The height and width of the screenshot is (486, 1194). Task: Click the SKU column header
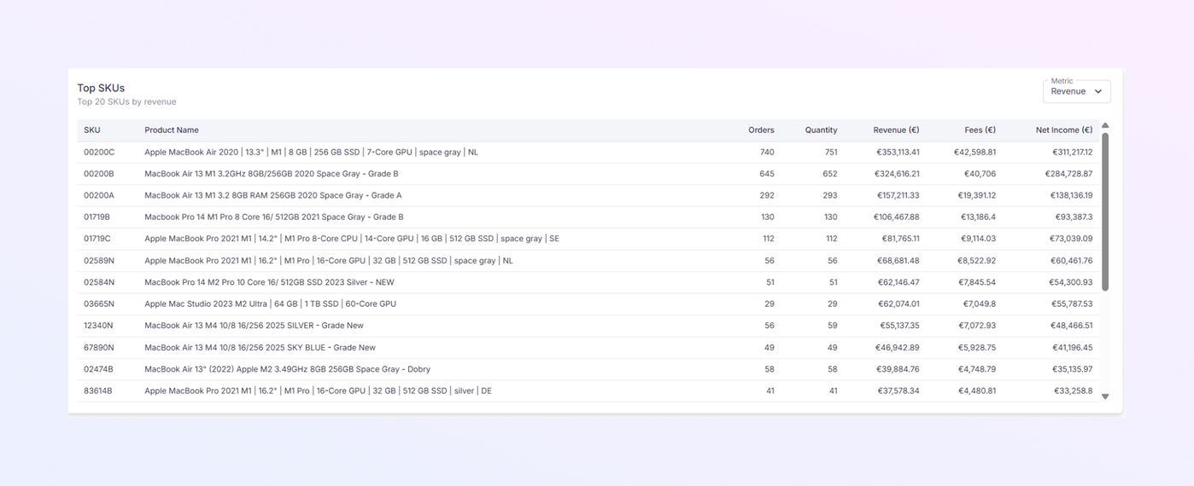coord(92,130)
